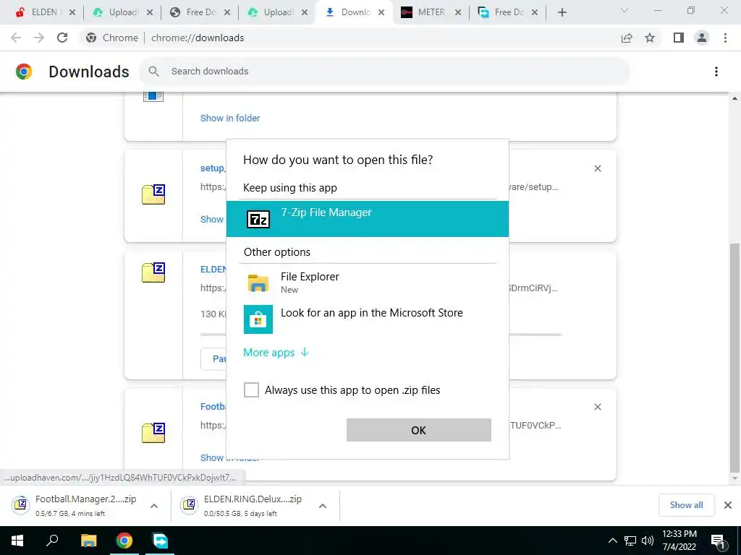741x555 pixels.
Task: Click the address bar URL
Action: click(x=198, y=38)
